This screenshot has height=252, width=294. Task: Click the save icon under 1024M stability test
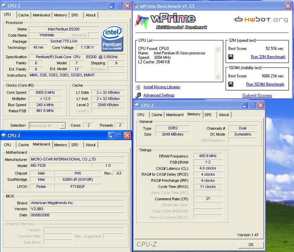click(x=231, y=84)
